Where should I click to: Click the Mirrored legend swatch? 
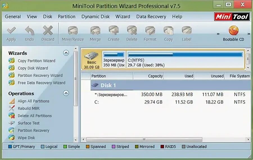coord(137,146)
